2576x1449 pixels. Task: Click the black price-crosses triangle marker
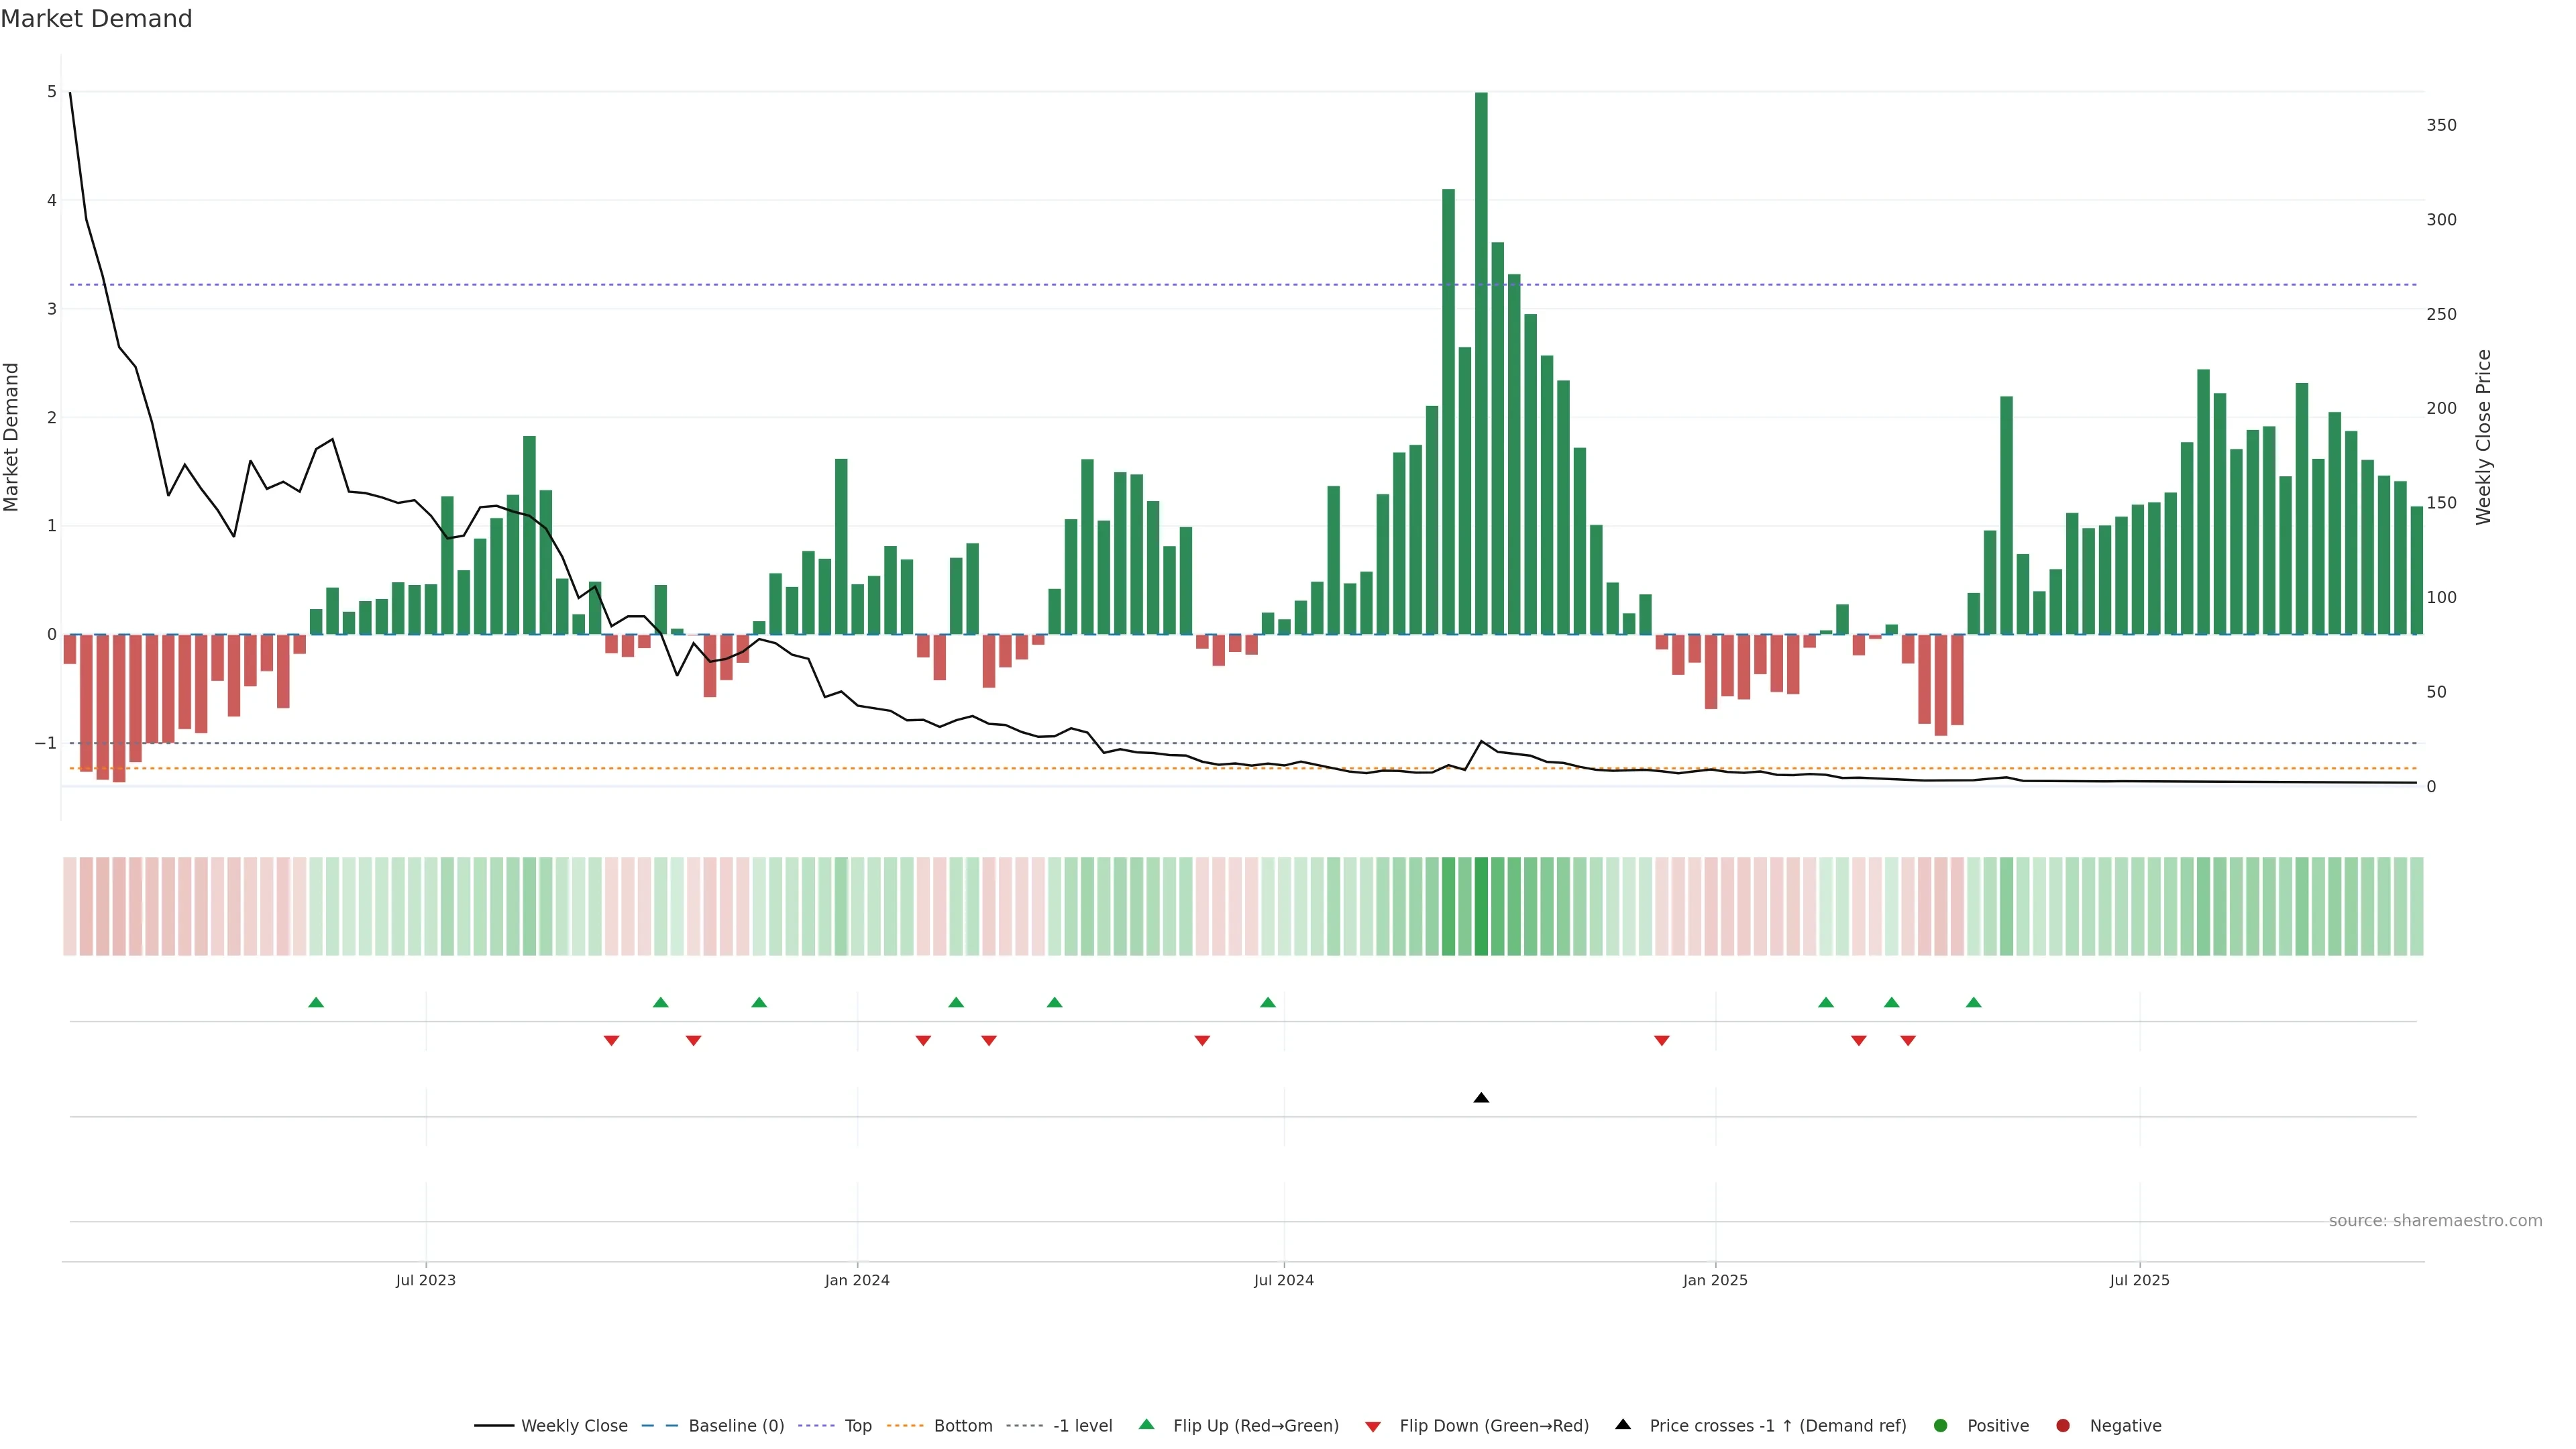tap(1481, 1098)
